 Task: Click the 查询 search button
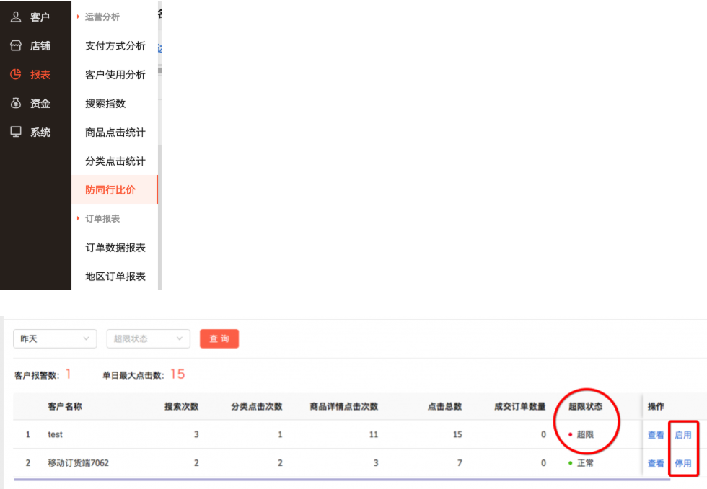[x=219, y=338]
